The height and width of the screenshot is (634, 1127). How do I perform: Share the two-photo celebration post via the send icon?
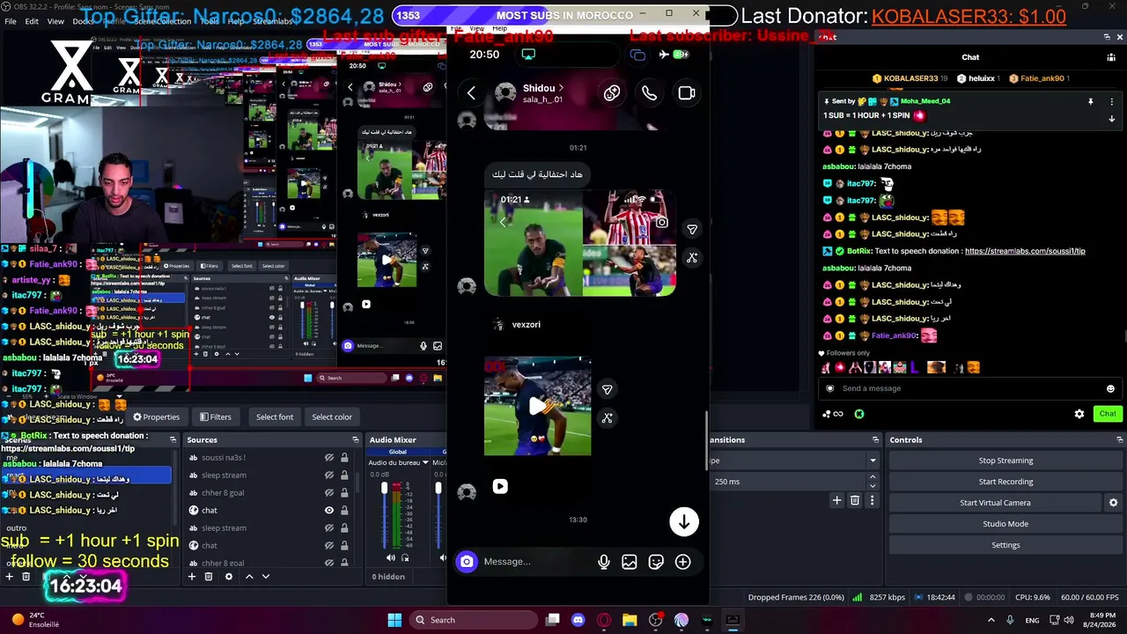(692, 229)
